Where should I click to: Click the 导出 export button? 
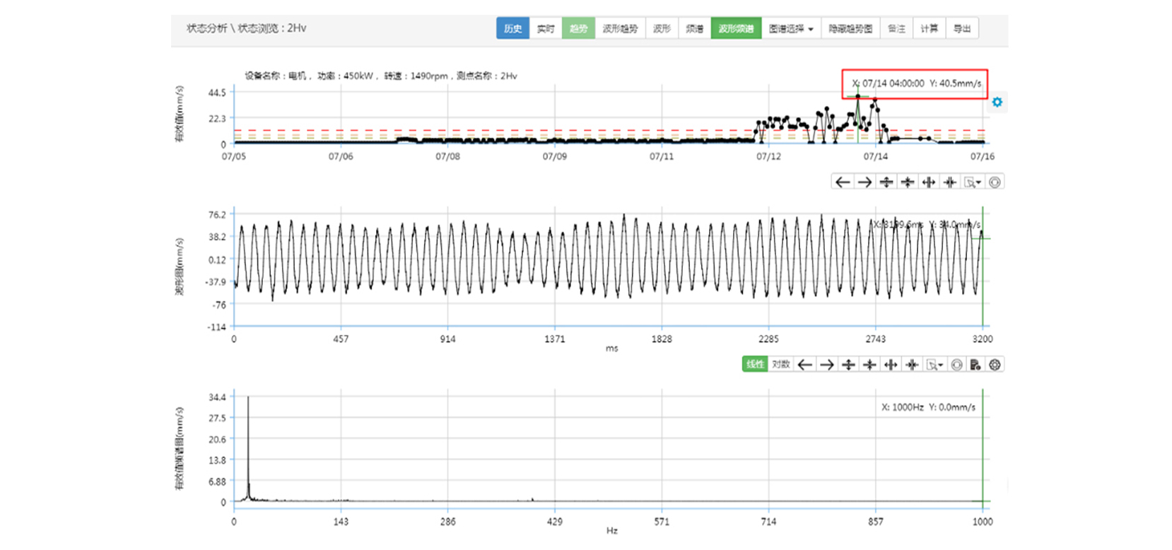(x=961, y=29)
